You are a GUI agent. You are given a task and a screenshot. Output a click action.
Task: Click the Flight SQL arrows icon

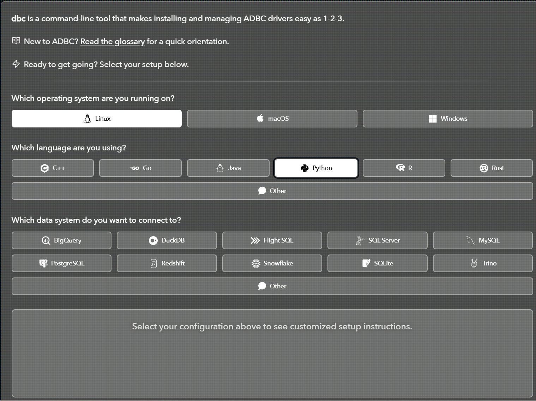(x=255, y=241)
